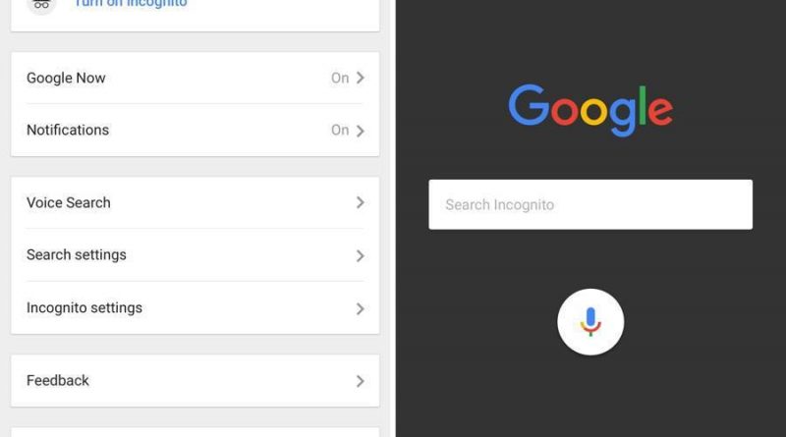Click the blue G in Google logo
Screen dimensions: 786x437
point(527,106)
